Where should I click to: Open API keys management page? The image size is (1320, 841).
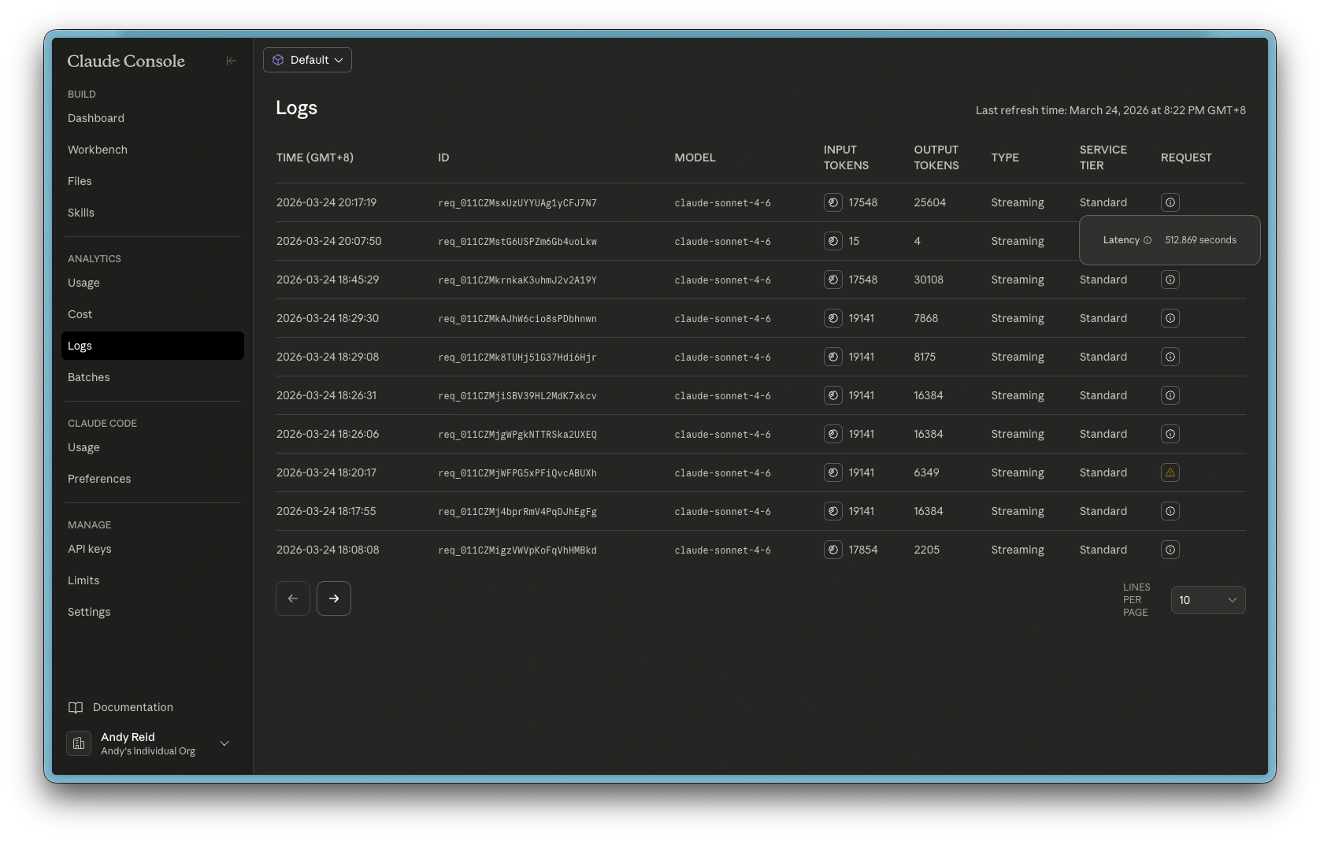[x=90, y=549]
